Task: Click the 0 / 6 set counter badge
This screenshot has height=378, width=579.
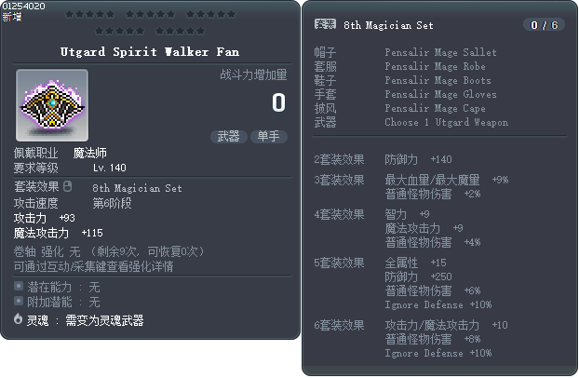Action: tap(543, 24)
